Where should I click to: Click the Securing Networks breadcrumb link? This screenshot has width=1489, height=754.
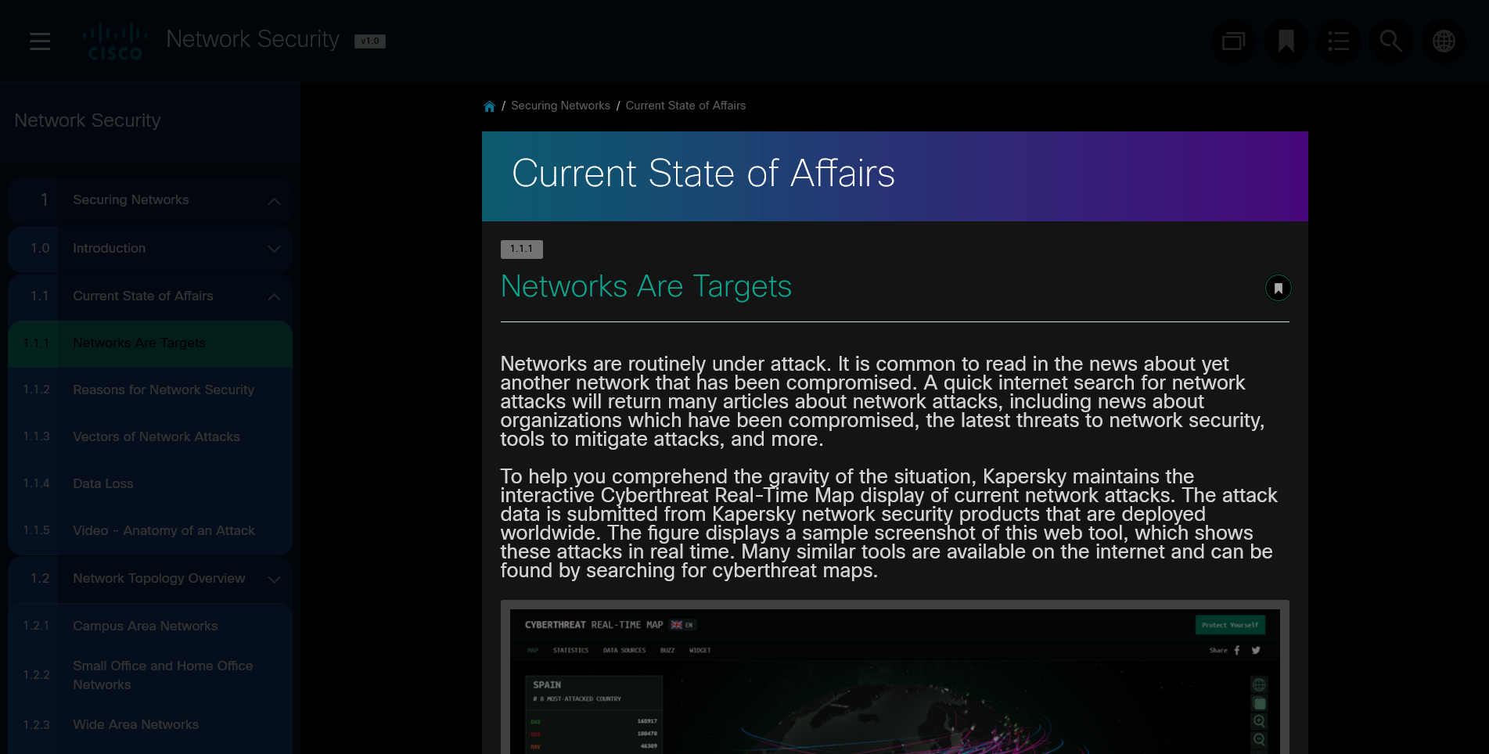(x=560, y=106)
